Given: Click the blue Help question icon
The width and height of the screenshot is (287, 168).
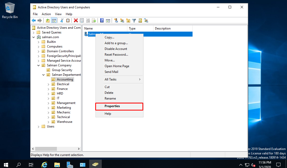Looking at the screenshot, I should point(102,21).
